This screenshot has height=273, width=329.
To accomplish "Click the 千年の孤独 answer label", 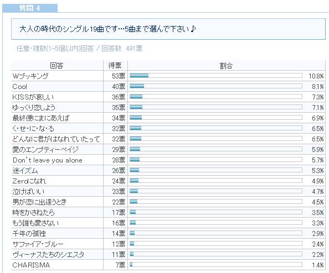I will click(x=29, y=233).
